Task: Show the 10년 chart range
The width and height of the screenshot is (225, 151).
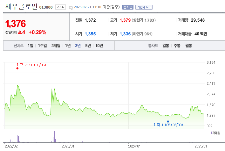Action: (99, 46)
